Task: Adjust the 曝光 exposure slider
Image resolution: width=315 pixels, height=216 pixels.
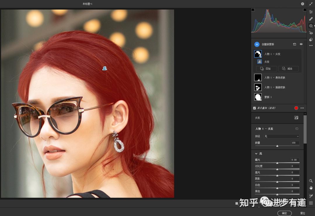Action: click(277, 163)
